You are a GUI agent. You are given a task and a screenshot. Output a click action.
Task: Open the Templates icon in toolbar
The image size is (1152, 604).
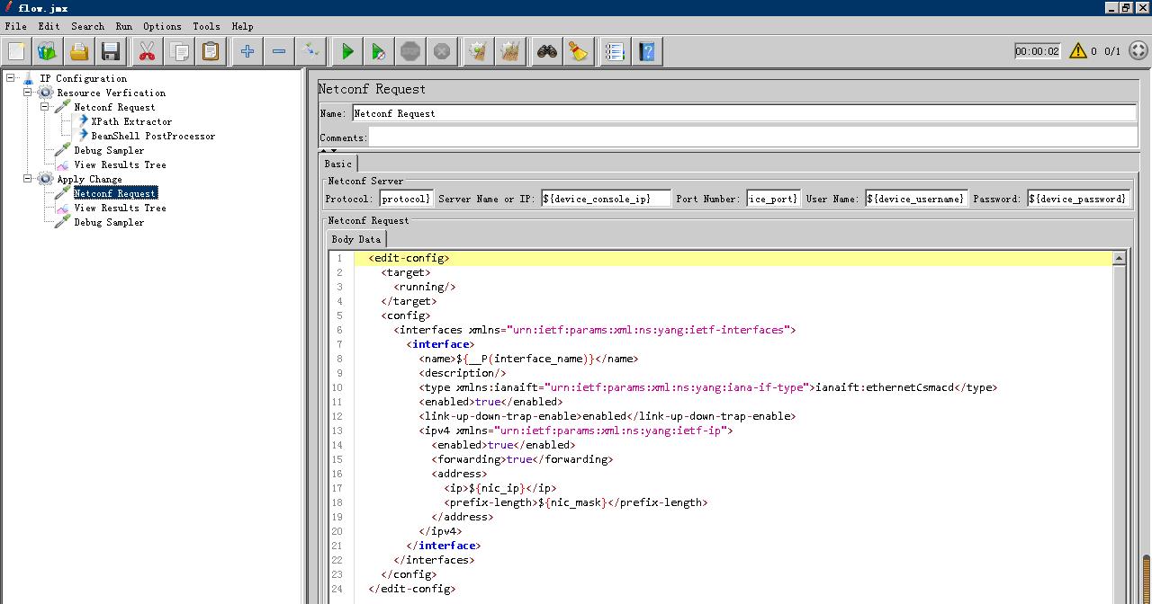click(47, 51)
